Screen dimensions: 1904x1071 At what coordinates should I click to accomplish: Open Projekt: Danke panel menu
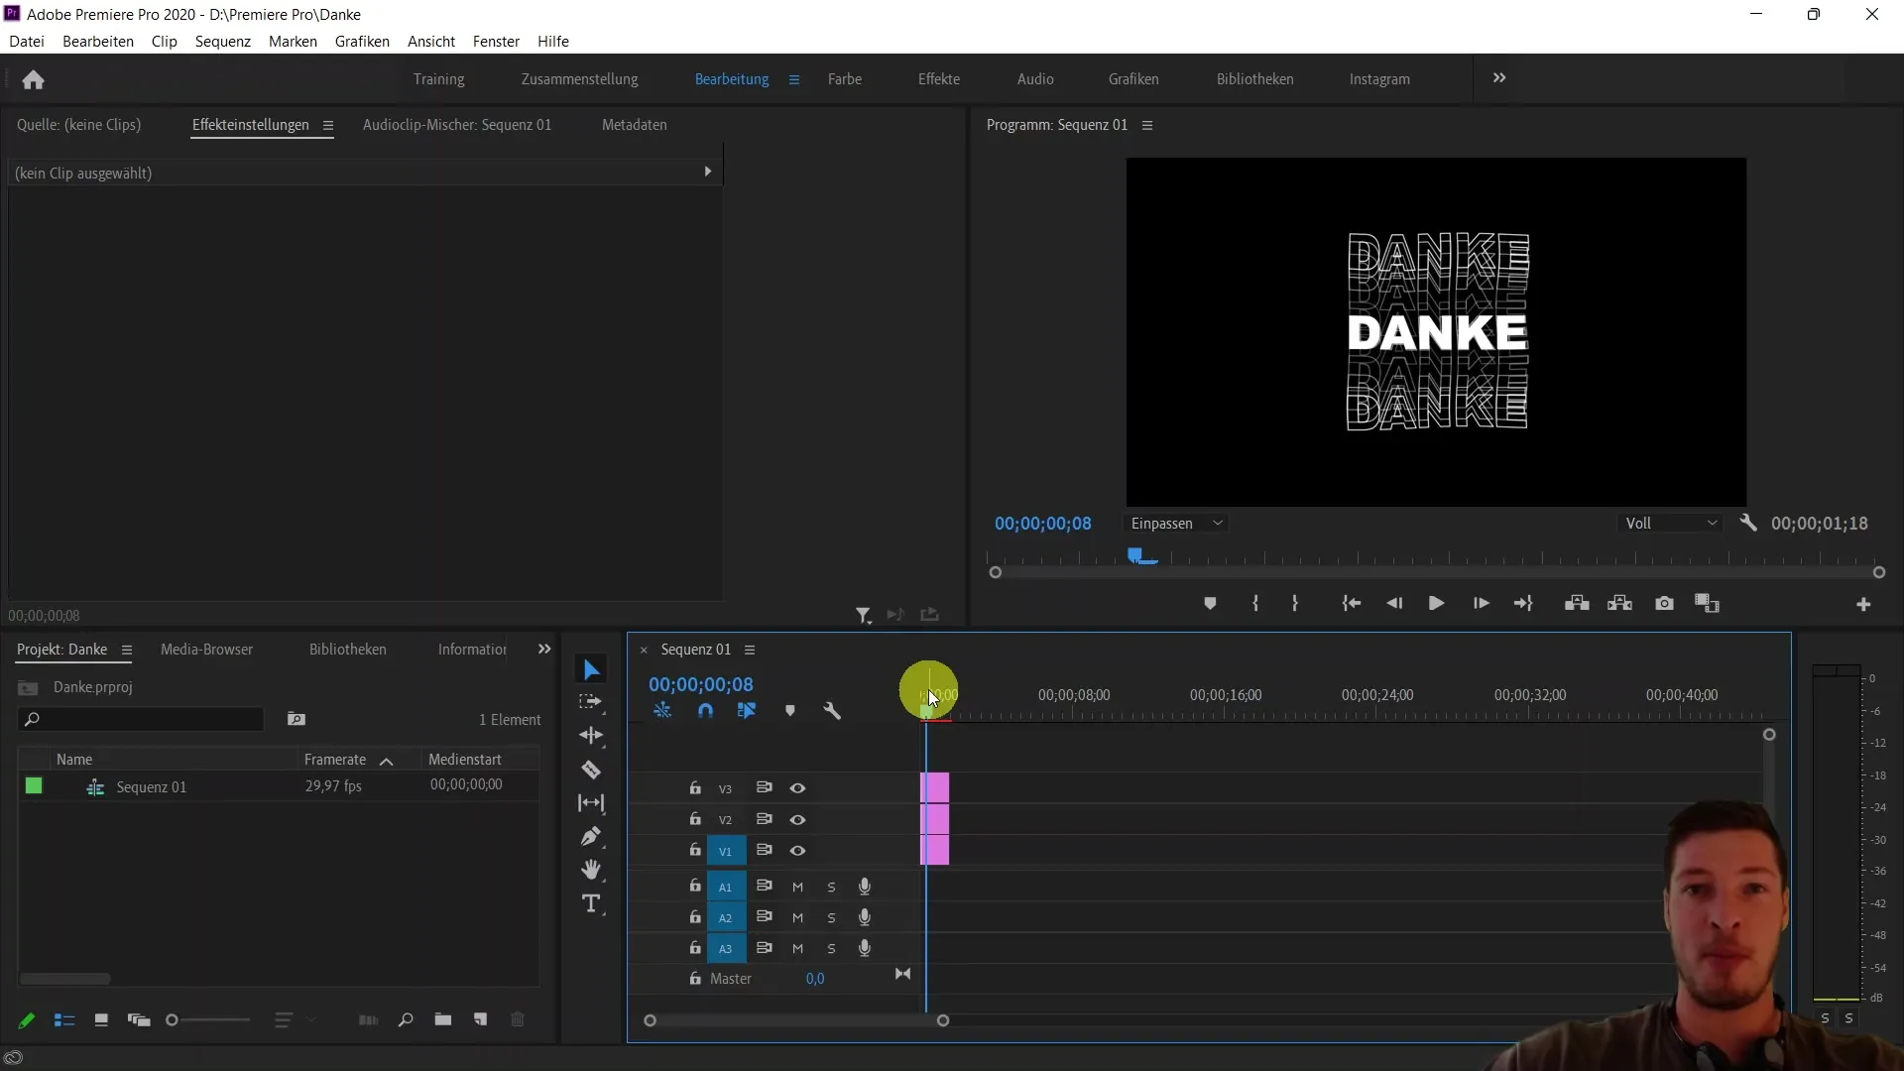tap(127, 651)
